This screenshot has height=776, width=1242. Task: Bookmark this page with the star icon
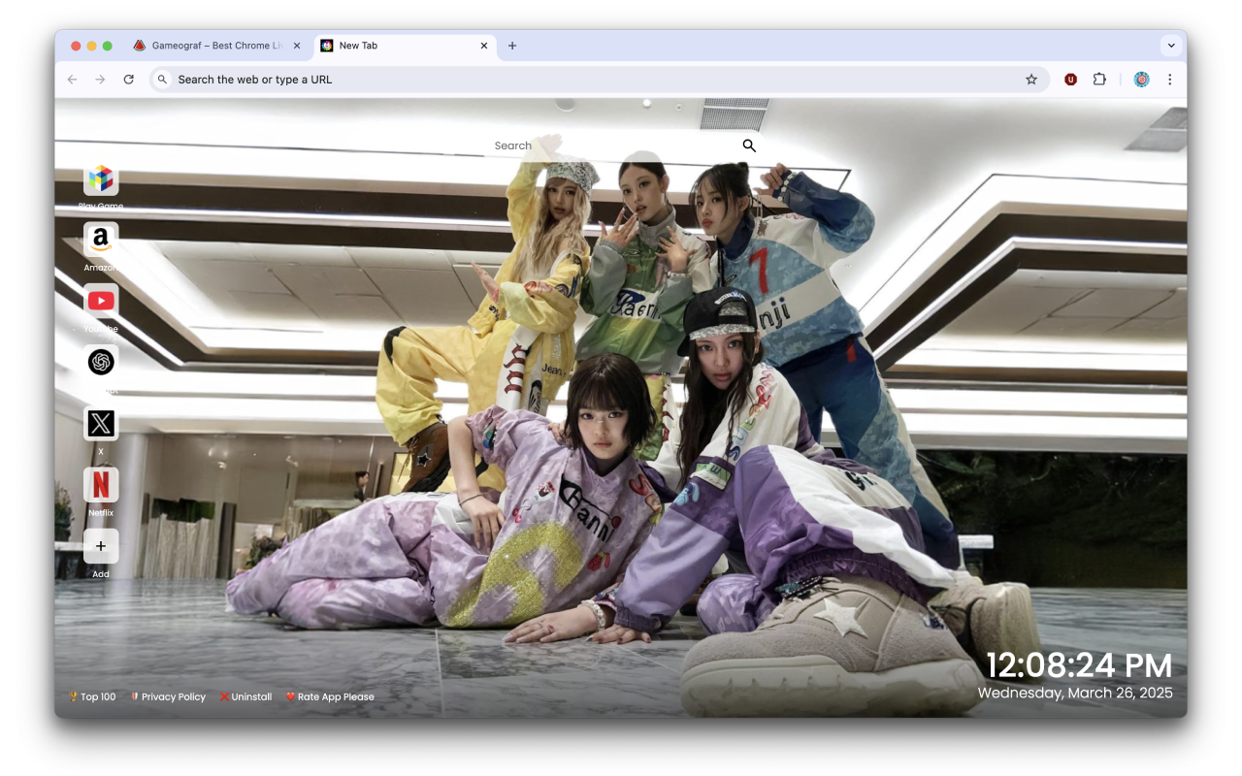pos(1031,80)
